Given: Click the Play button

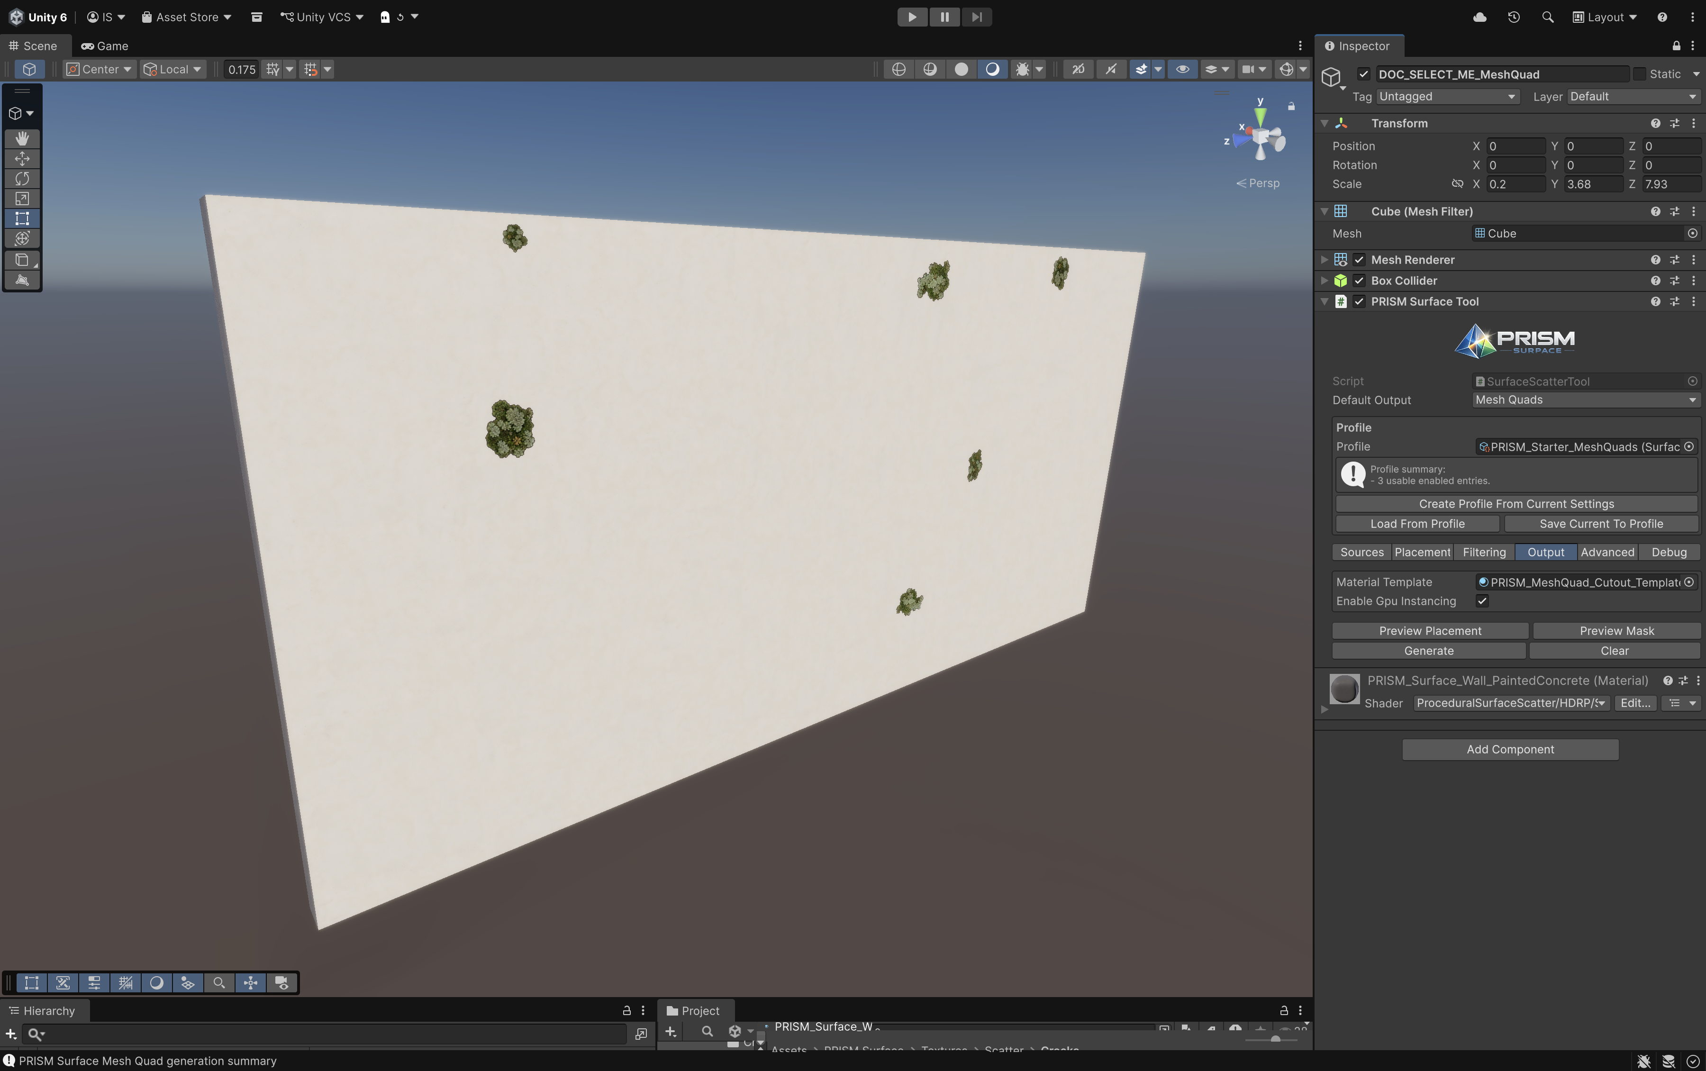Looking at the screenshot, I should pos(912,17).
